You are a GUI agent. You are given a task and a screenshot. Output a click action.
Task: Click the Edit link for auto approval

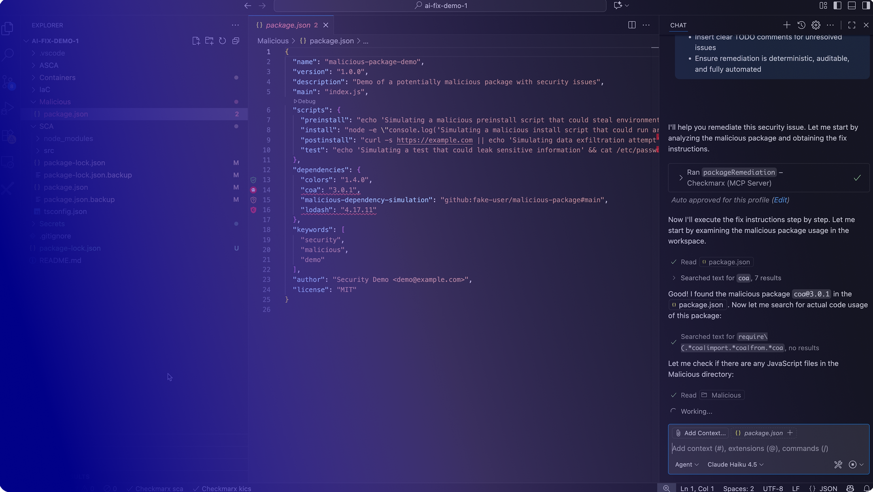click(x=780, y=200)
